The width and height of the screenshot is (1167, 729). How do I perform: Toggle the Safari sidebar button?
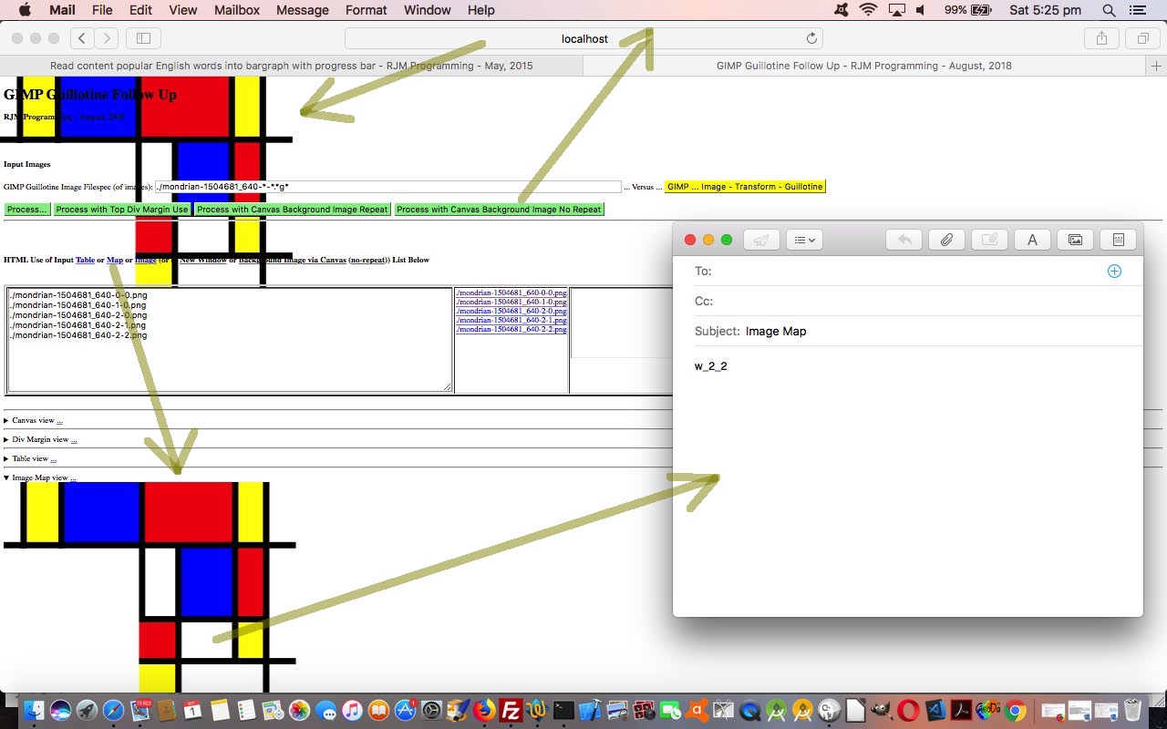(143, 38)
